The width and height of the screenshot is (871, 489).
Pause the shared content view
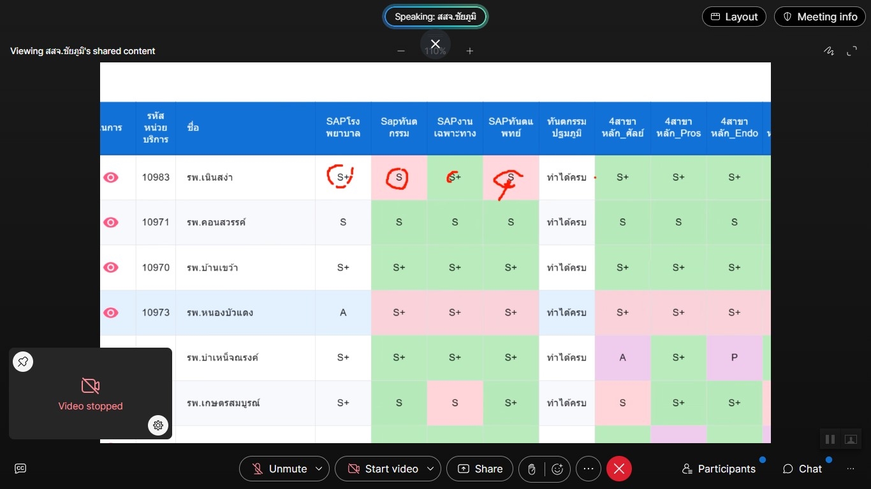pos(830,439)
